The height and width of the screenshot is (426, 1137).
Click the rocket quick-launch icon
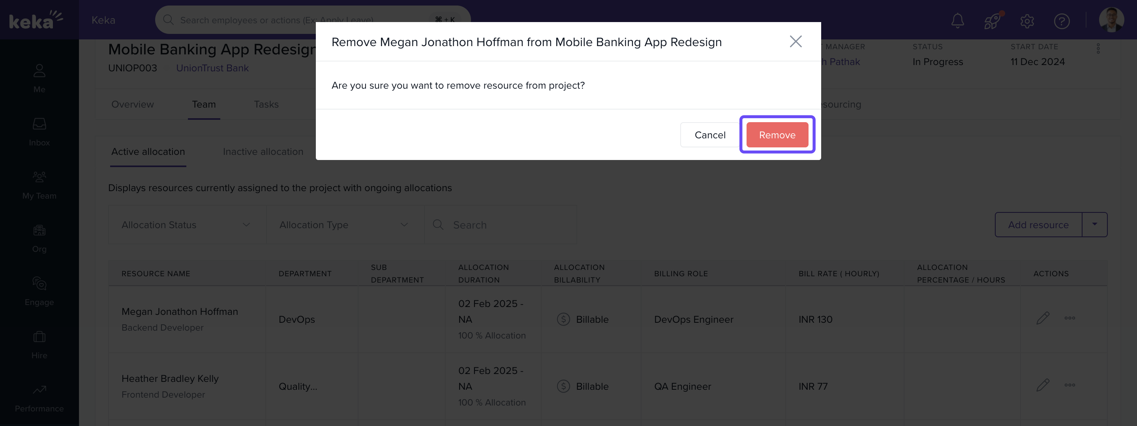pos(992,20)
